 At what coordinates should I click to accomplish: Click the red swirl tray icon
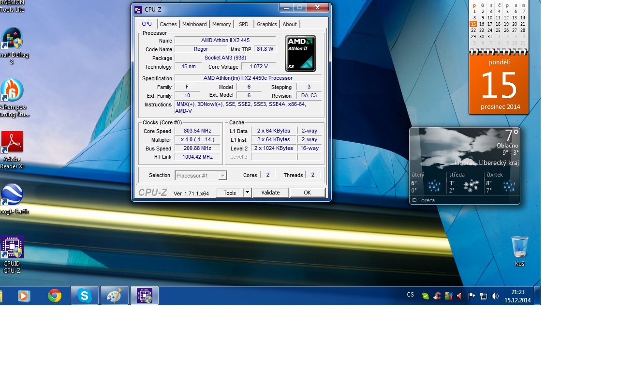[437, 296]
